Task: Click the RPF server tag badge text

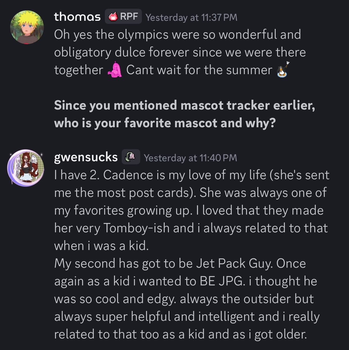Action: 129,17
